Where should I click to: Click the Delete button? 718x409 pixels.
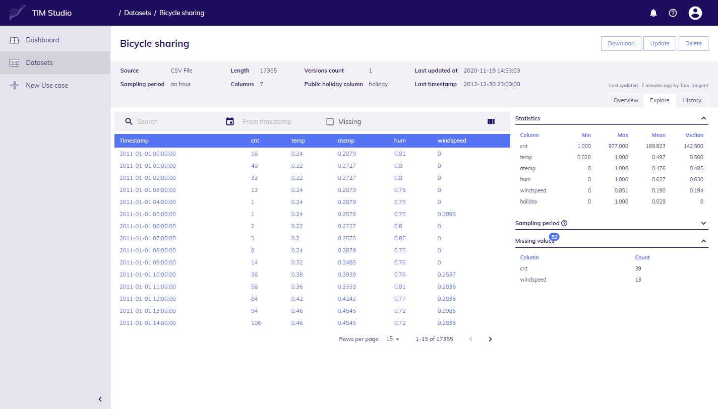pyautogui.click(x=693, y=43)
